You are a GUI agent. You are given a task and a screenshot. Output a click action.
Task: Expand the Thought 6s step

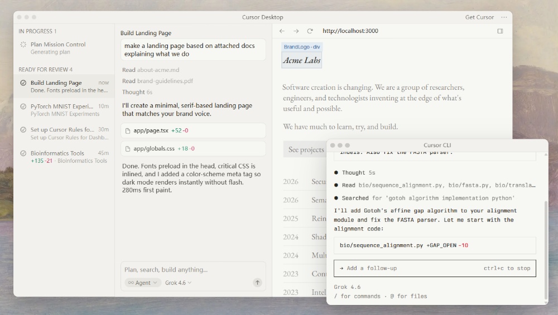click(137, 92)
